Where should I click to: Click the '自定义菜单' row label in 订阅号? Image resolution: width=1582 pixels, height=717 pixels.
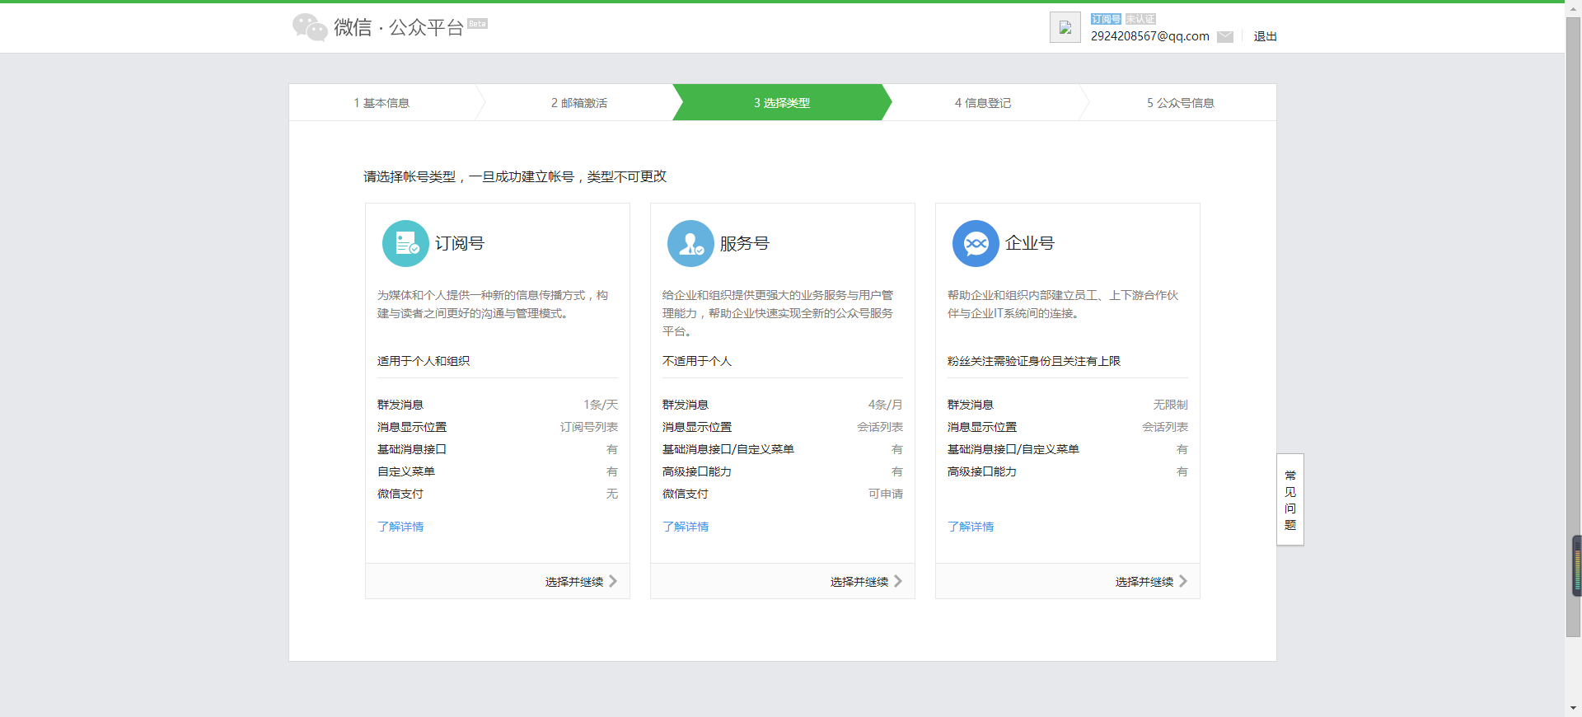(x=406, y=471)
